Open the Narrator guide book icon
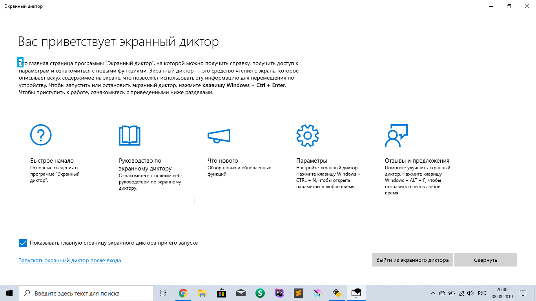 click(x=129, y=136)
